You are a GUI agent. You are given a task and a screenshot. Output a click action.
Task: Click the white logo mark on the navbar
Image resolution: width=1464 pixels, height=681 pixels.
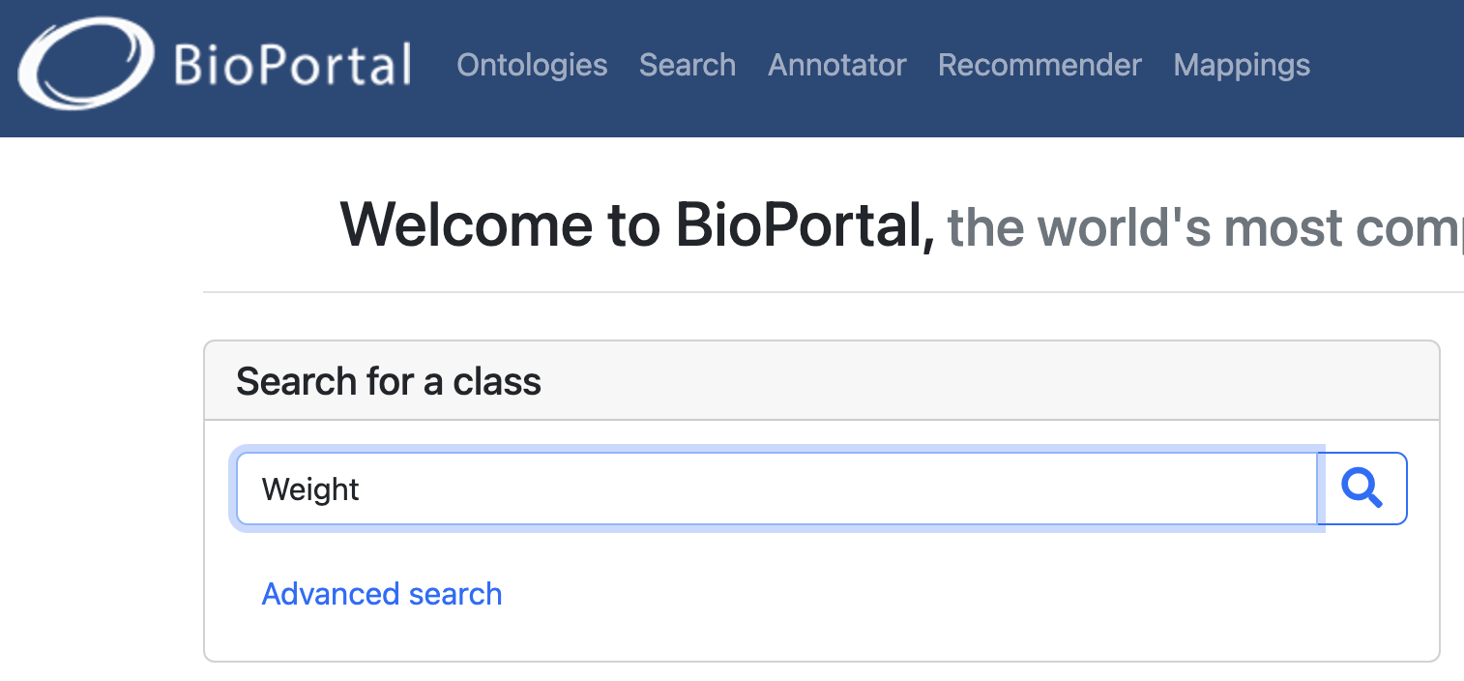pyautogui.click(x=85, y=65)
